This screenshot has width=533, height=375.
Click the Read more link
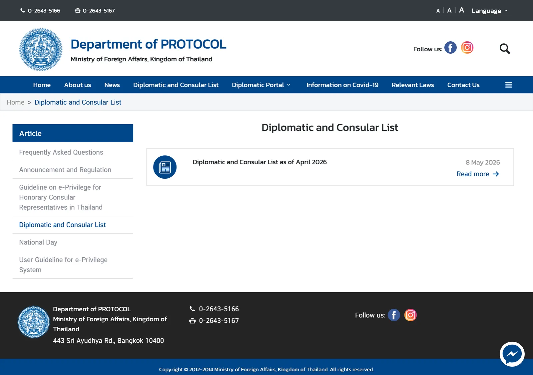pos(478,174)
